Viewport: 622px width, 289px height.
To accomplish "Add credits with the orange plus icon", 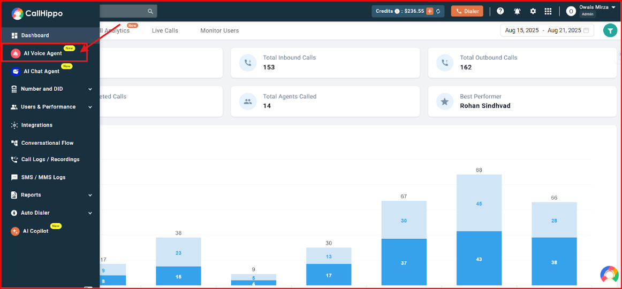I will (x=430, y=11).
